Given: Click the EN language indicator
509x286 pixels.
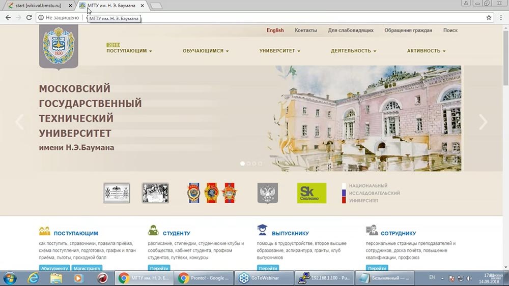Looking at the screenshot, I should (432, 277).
